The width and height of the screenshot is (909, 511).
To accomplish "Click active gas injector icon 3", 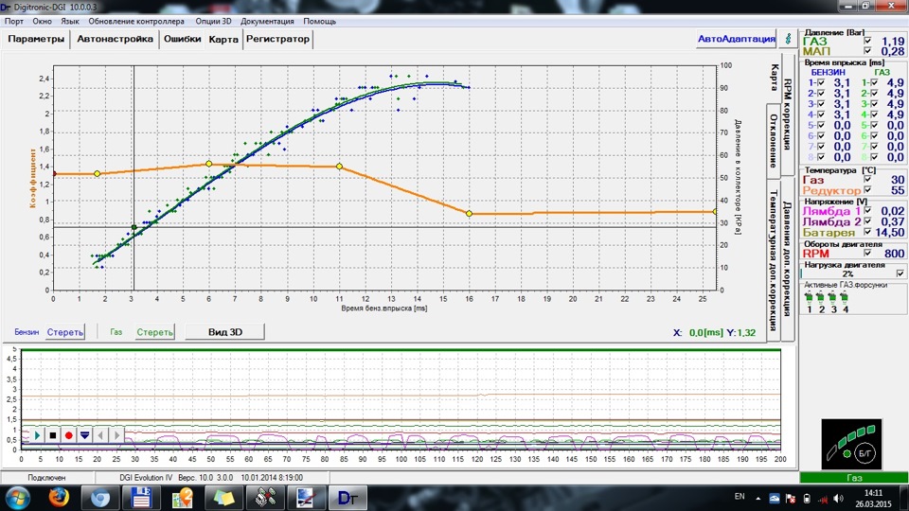I will click(833, 298).
